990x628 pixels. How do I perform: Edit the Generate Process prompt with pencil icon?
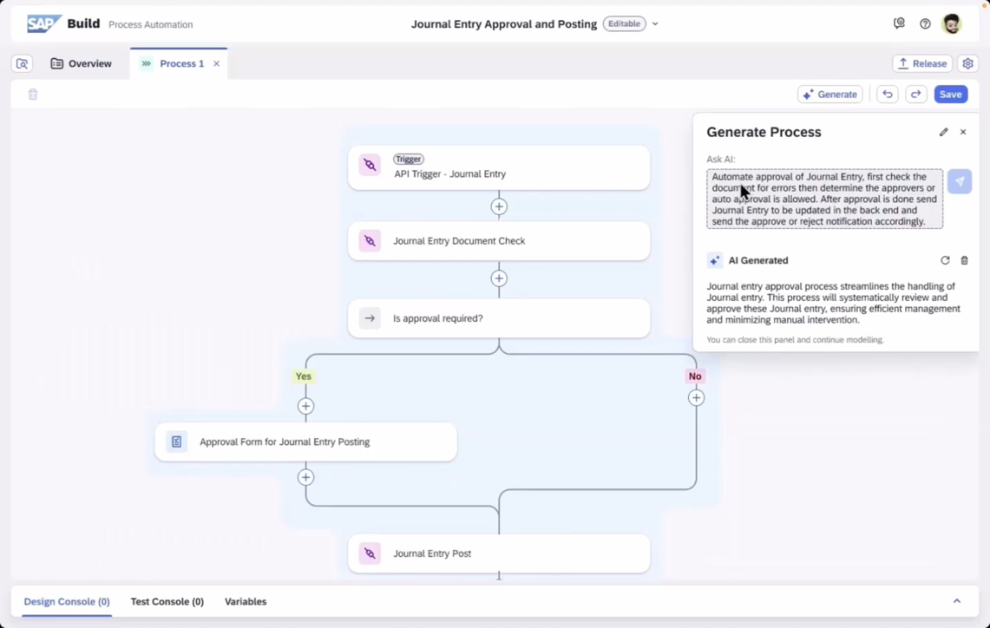943,132
